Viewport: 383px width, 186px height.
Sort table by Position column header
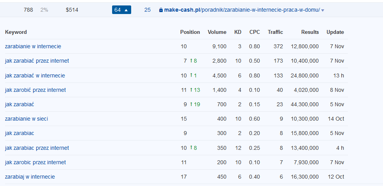point(190,32)
